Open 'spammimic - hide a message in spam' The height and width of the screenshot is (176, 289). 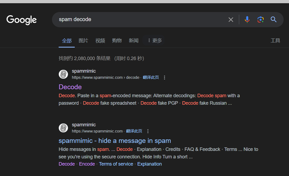(x=115, y=141)
